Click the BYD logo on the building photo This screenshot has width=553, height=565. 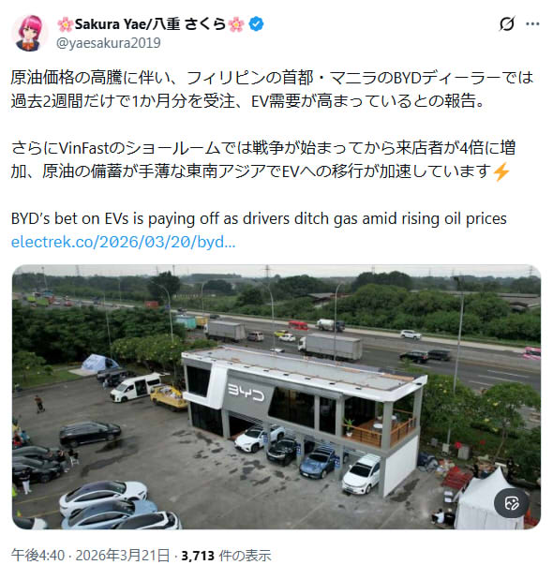point(246,393)
